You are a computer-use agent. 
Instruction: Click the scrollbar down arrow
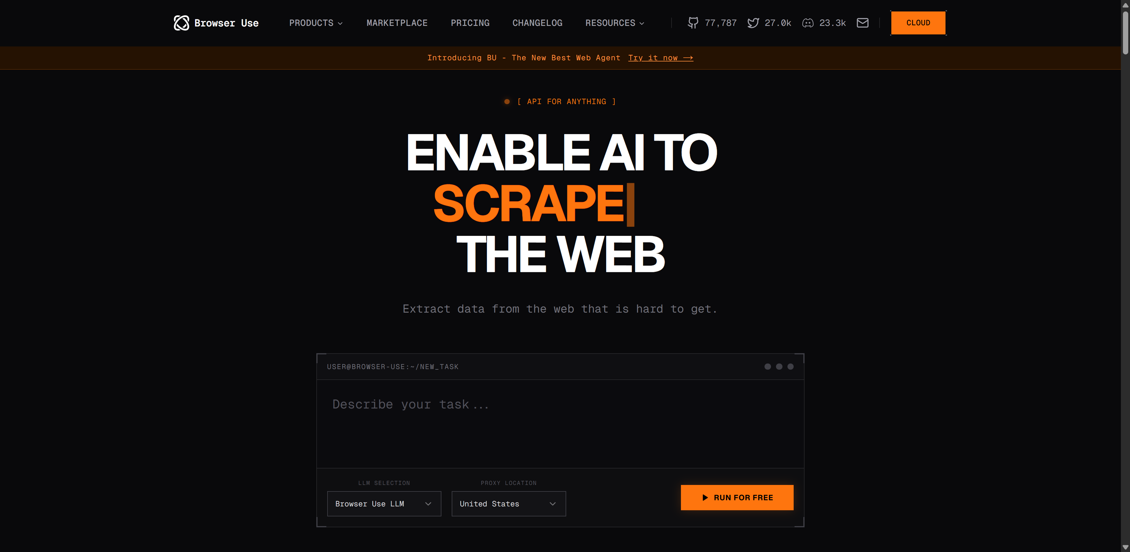[x=1125, y=547]
